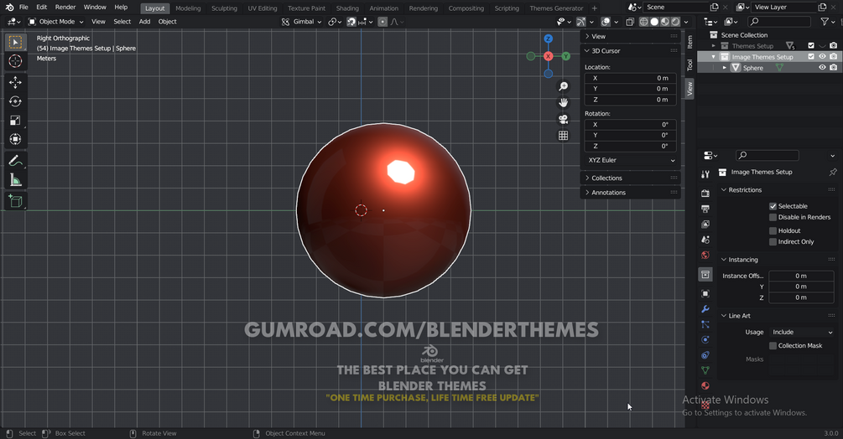Select wireframe viewport shading mode

pyautogui.click(x=643, y=22)
